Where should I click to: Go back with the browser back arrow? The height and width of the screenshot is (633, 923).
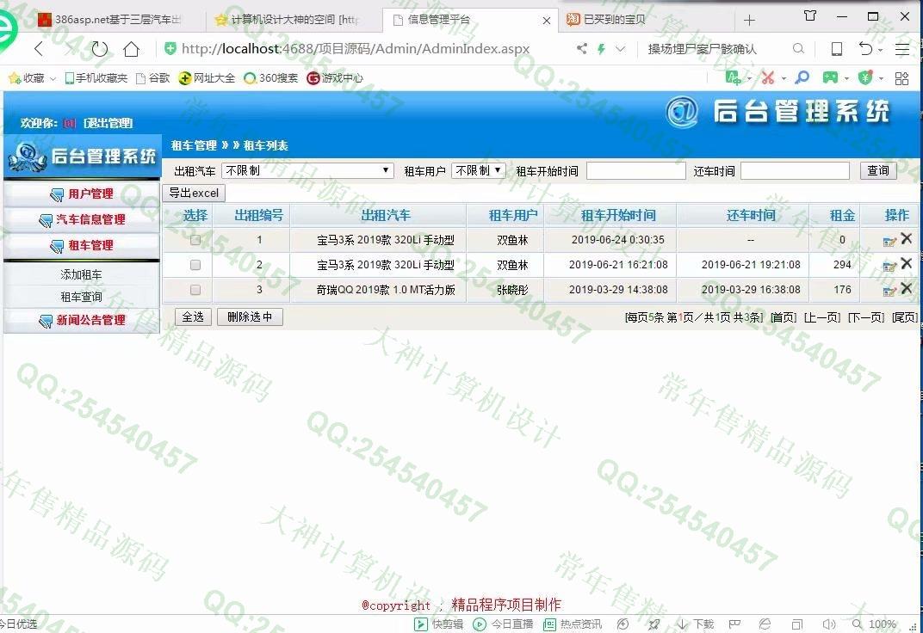point(40,49)
